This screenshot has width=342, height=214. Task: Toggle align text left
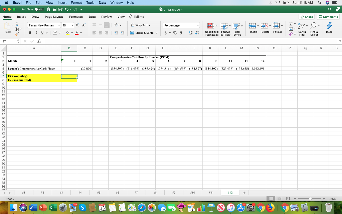tap(94, 33)
